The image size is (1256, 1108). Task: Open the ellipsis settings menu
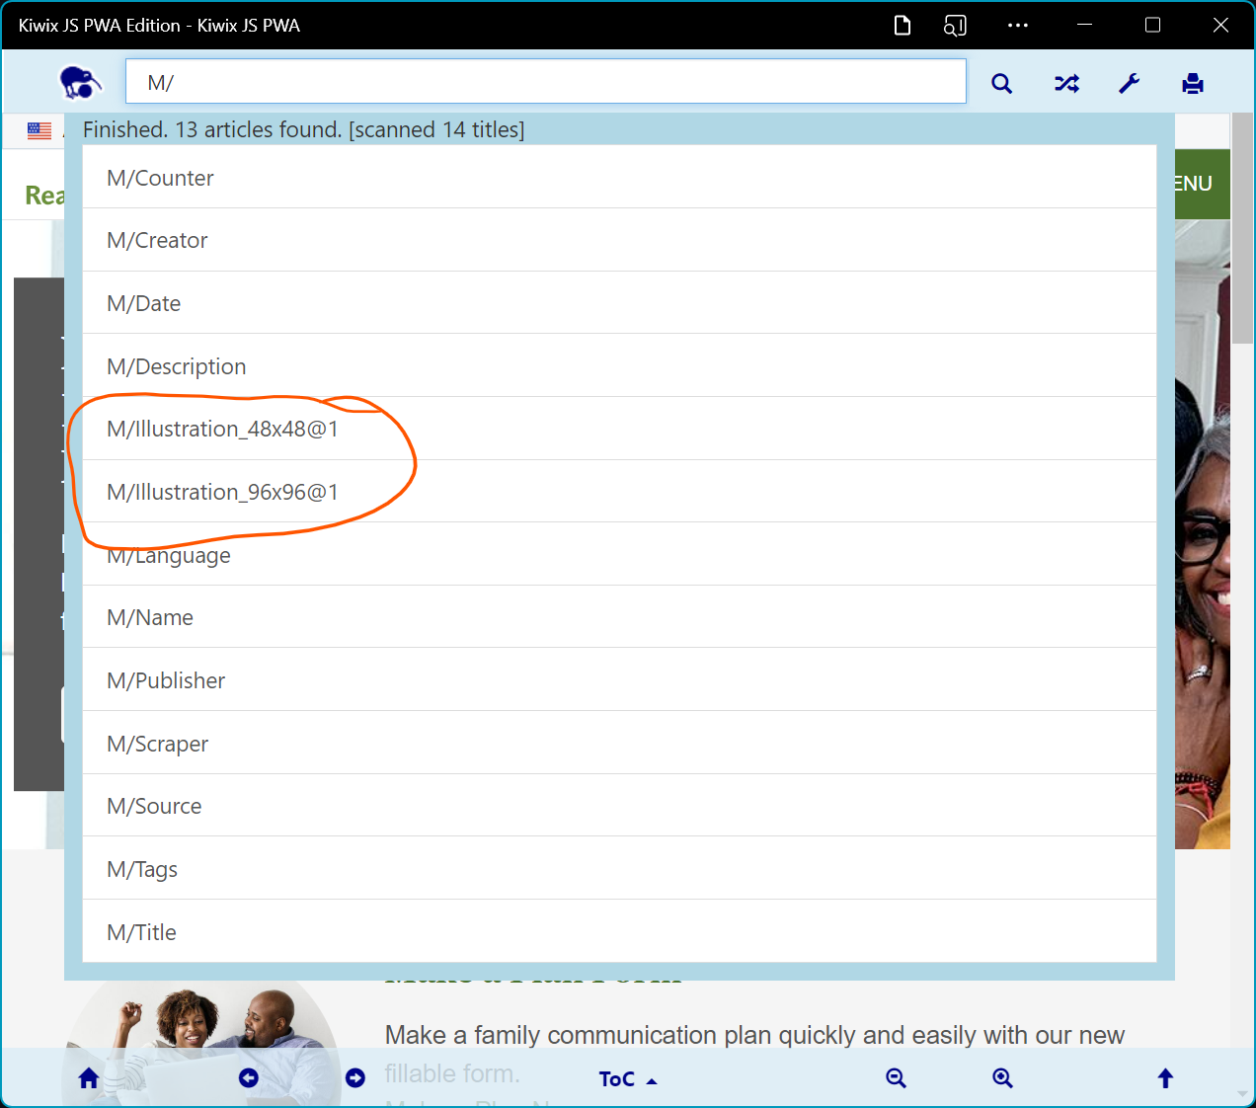[1018, 25]
